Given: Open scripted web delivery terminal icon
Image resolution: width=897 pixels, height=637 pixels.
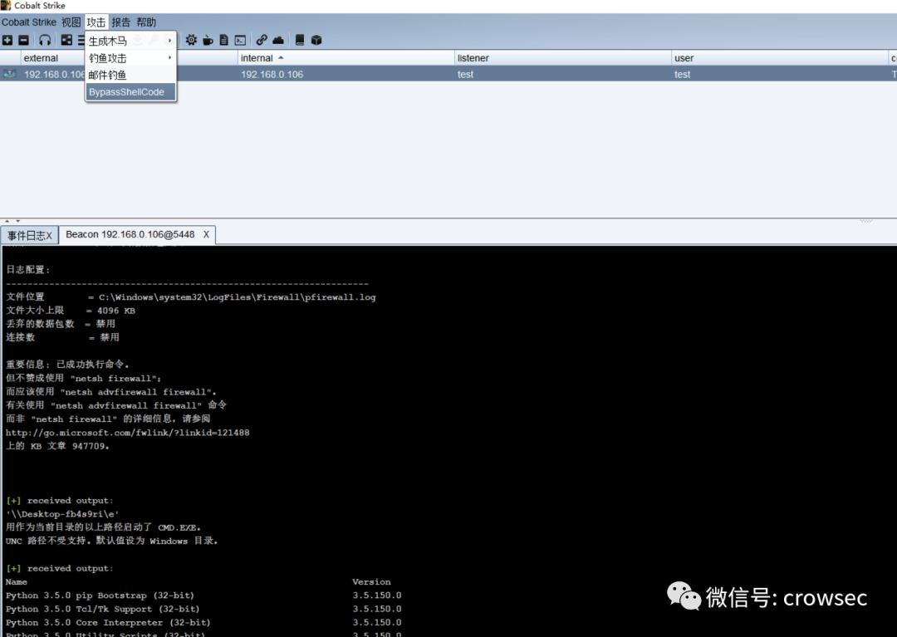Looking at the screenshot, I should tap(240, 39).
